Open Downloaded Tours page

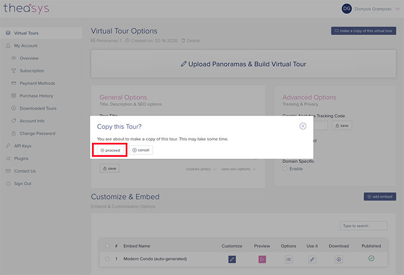(38, 108)
